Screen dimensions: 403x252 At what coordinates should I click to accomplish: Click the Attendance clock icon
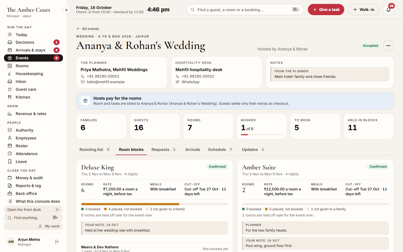tap(10, 154)
